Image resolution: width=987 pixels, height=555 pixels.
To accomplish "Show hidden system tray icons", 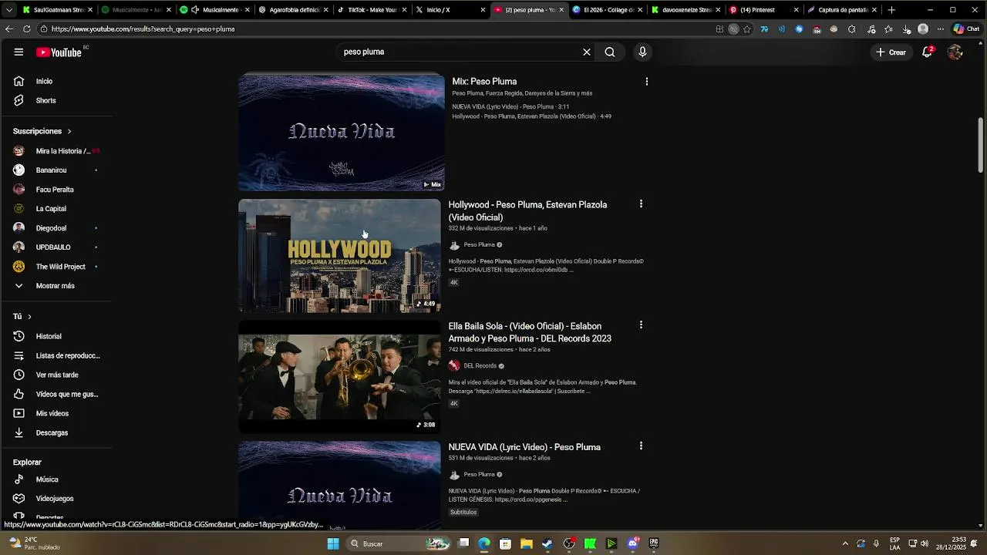I will point(845,544).
